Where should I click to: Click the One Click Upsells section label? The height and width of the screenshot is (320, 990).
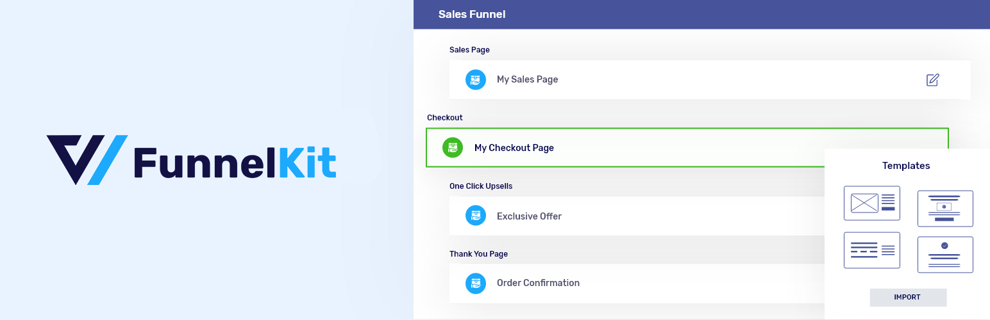tap(481, 186)
